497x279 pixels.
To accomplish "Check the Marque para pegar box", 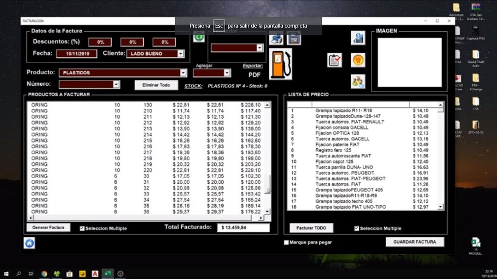I will (287, 243).
